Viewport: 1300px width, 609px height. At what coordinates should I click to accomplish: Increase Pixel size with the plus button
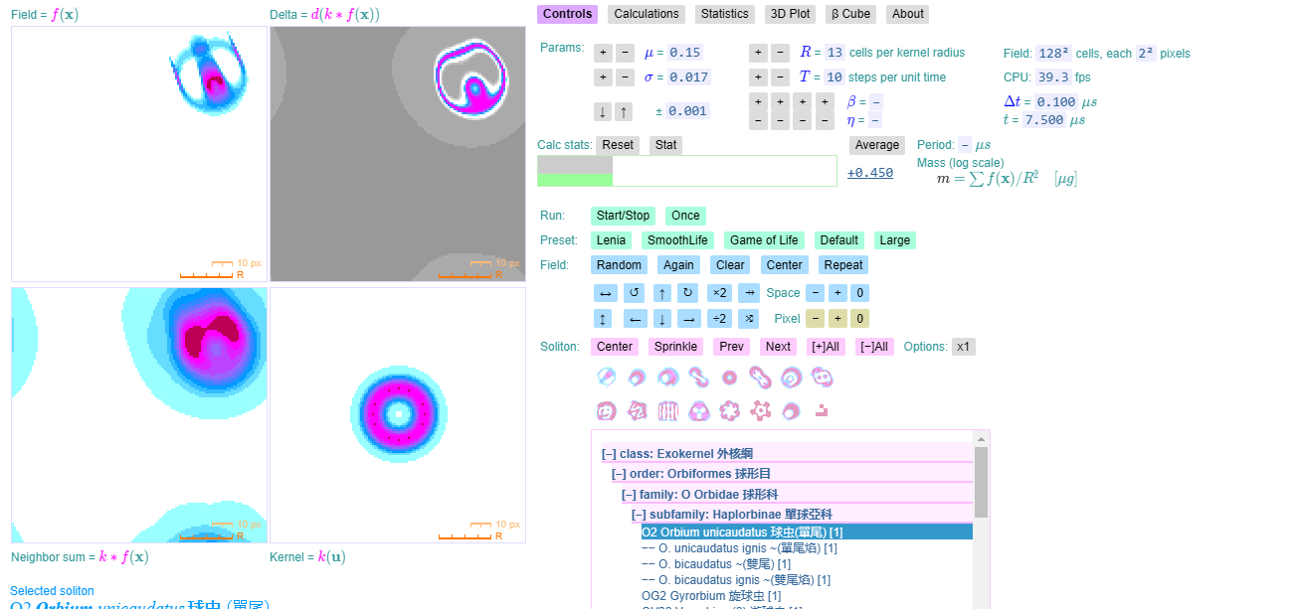(837, 319)
